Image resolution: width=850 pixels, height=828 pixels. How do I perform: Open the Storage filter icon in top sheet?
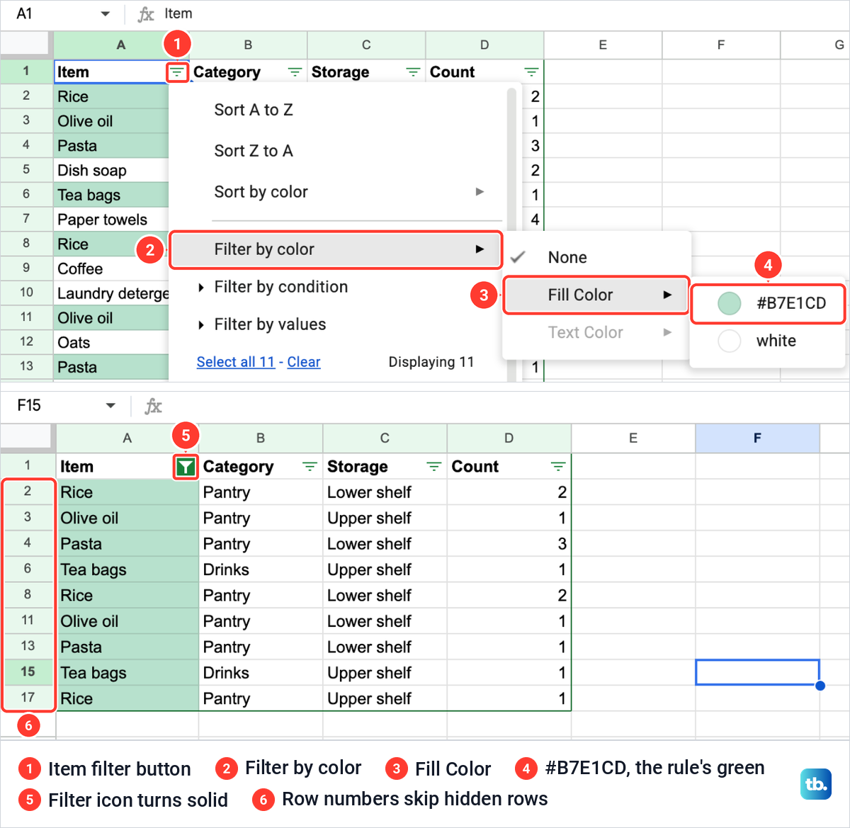[413, 72]
